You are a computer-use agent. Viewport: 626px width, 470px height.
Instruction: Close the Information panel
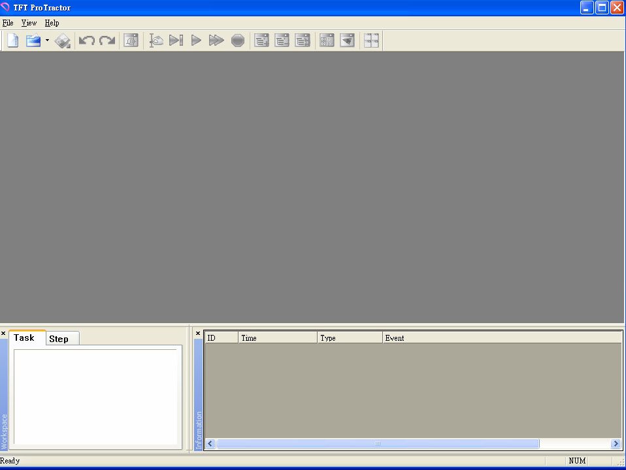(x=198, y=334)
